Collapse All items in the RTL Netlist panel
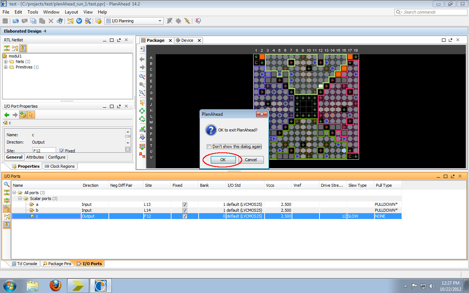This screenshot has width=469, height=293. click(x=6, y=48)
